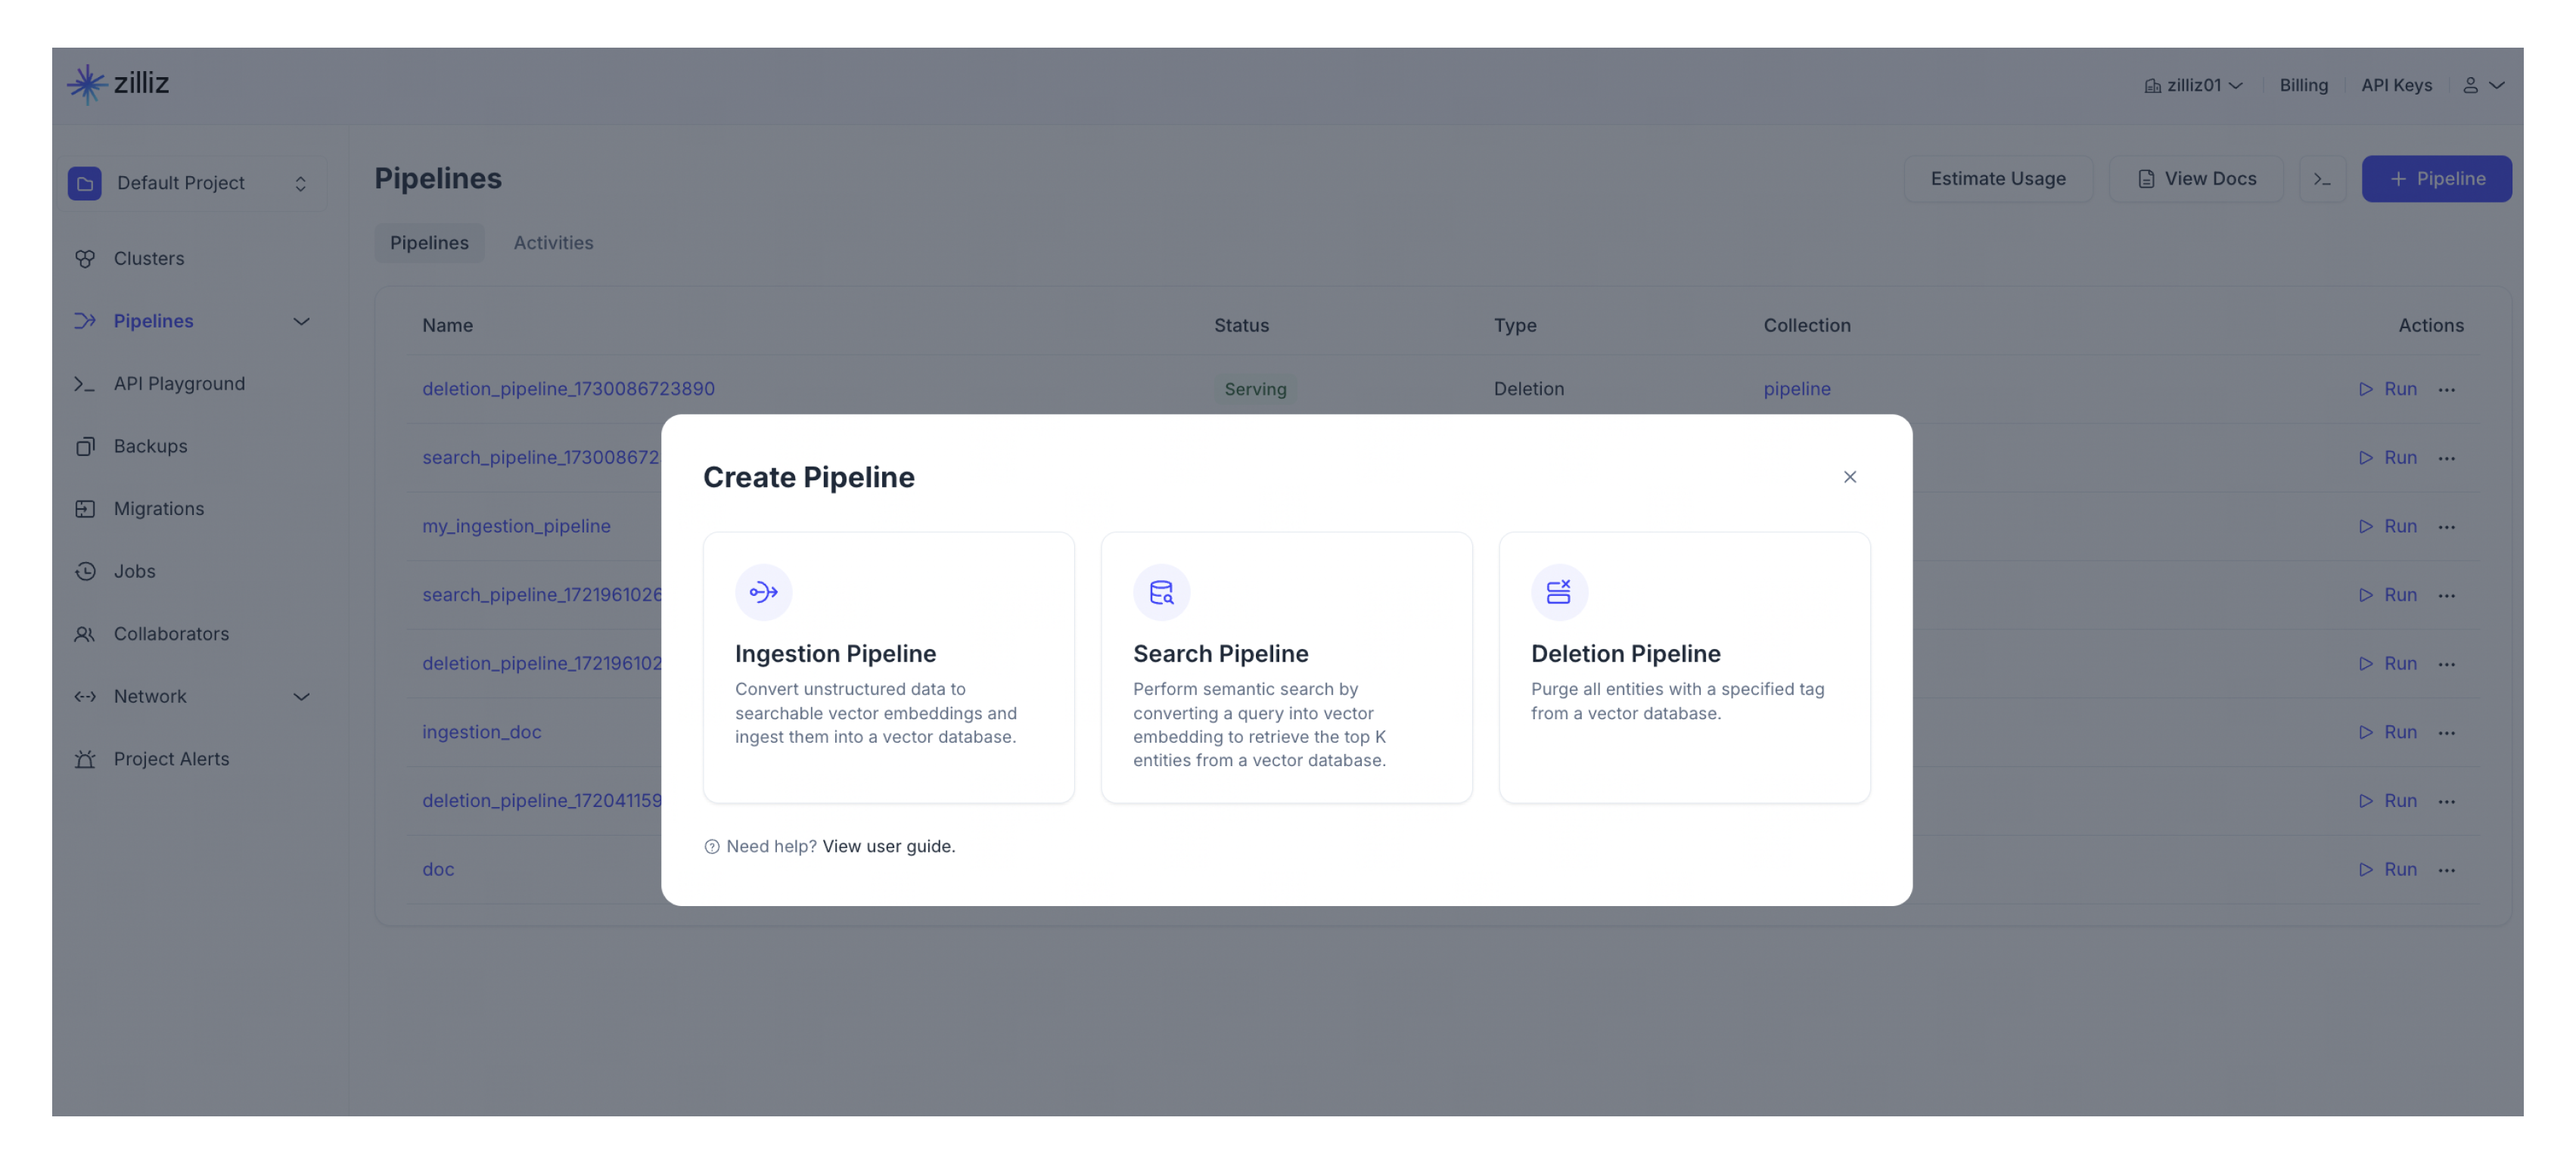2576x1164 pixels.
Task: Select the Pipelines tab
Action: click(429, 243)
